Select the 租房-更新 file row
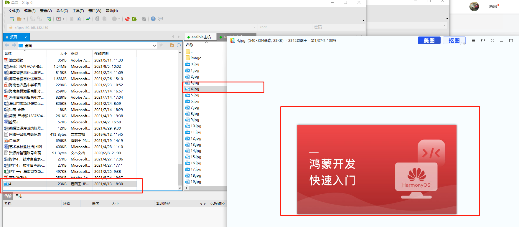Image resolution: width=519 pixels, height=227 pixels. tap(70, 110)
